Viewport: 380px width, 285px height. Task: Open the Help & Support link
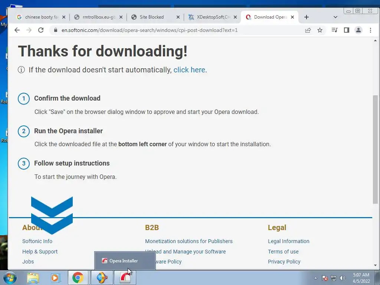pos(40,252)
